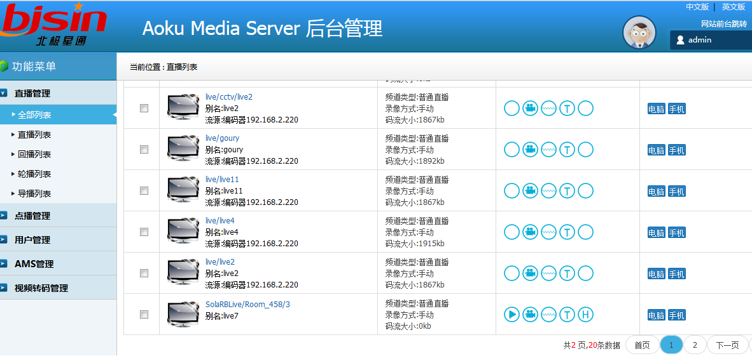Click the T icon in the live4 row
This screenshot has width=752, height=363.
point(567,232)
